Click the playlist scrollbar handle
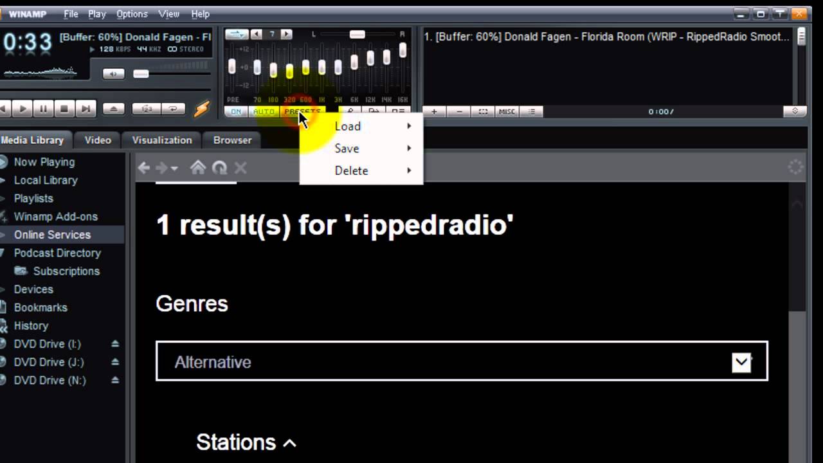The width and height of the screenshot is (823, 463). click(801, 37)
